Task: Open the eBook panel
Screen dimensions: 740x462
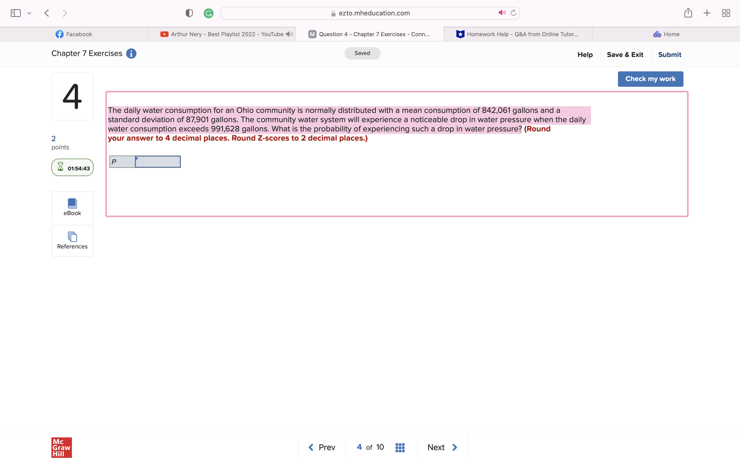Action: [72, 207]
